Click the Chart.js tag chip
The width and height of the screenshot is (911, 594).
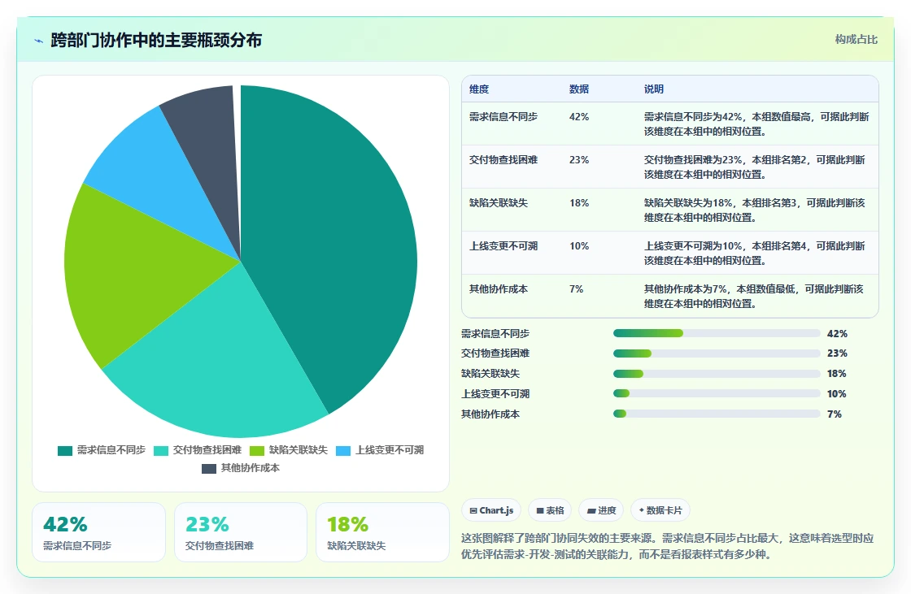coord(491,510)
